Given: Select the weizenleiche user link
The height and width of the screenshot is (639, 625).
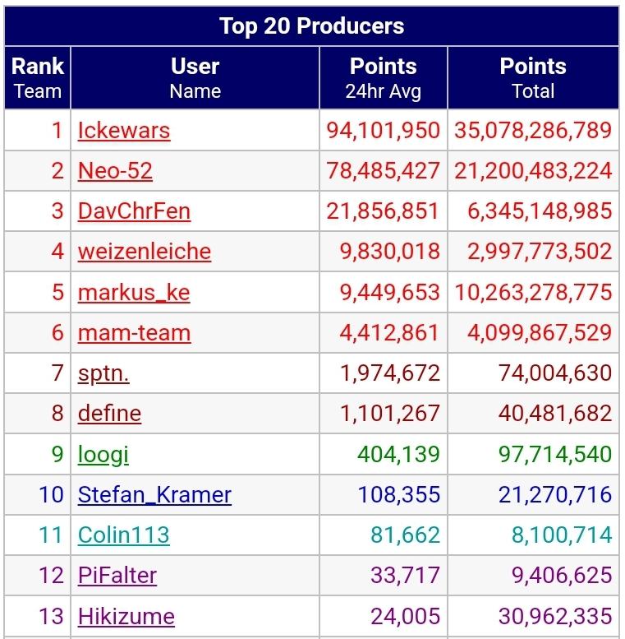Looking at the screenshot, I should [145, 252].
